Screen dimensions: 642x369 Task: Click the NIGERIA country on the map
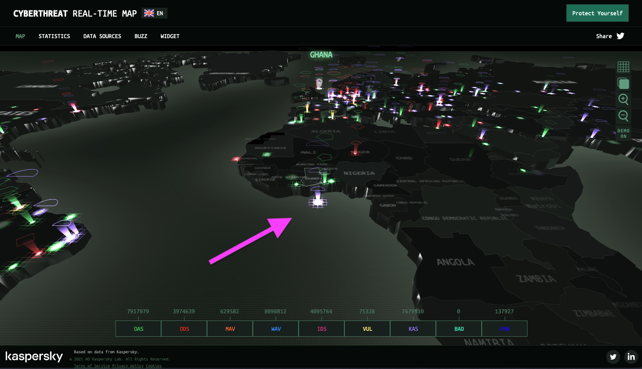click(x=359, y=173)
